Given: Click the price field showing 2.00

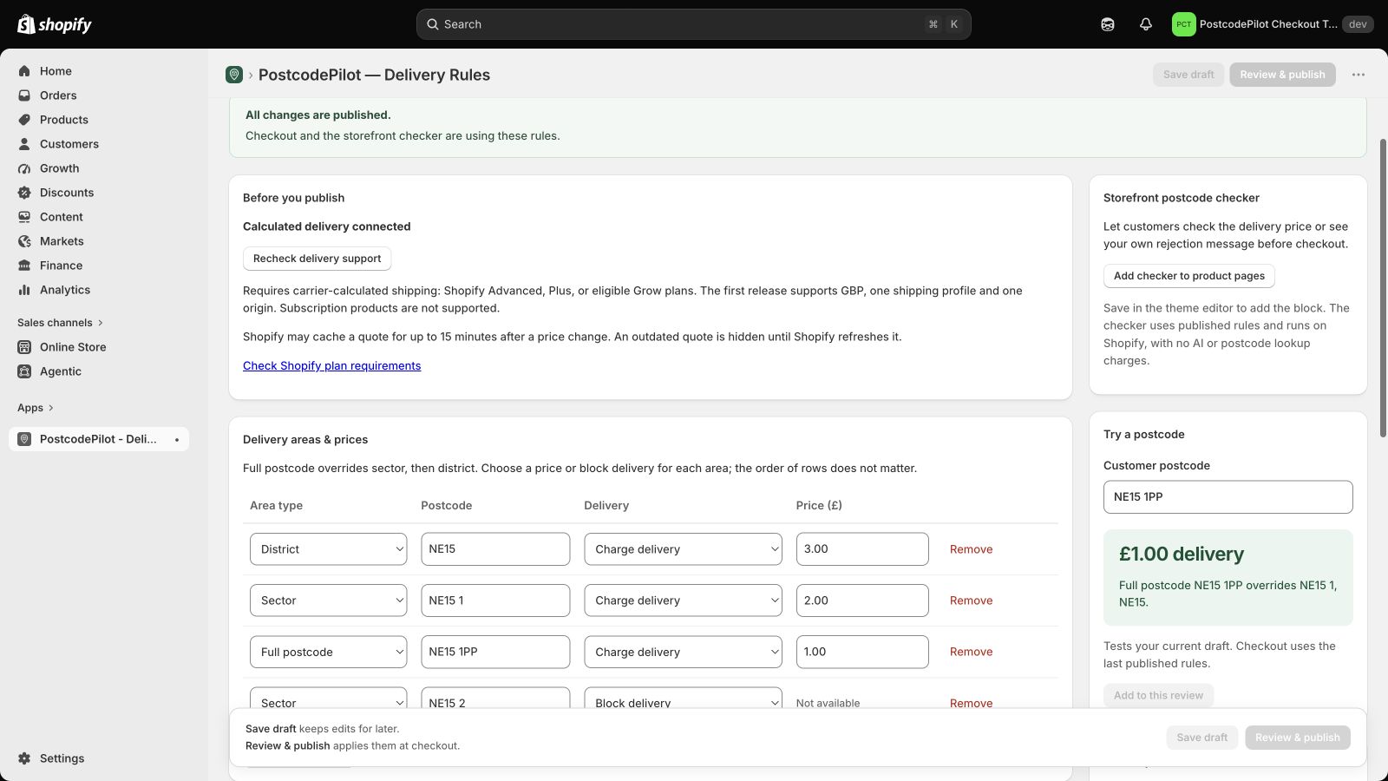Looking at the screenshot, I should [862, 601].
